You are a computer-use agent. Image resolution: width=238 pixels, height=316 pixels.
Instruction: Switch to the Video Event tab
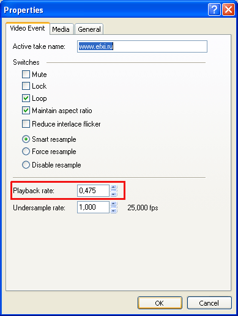pos(28,28)
